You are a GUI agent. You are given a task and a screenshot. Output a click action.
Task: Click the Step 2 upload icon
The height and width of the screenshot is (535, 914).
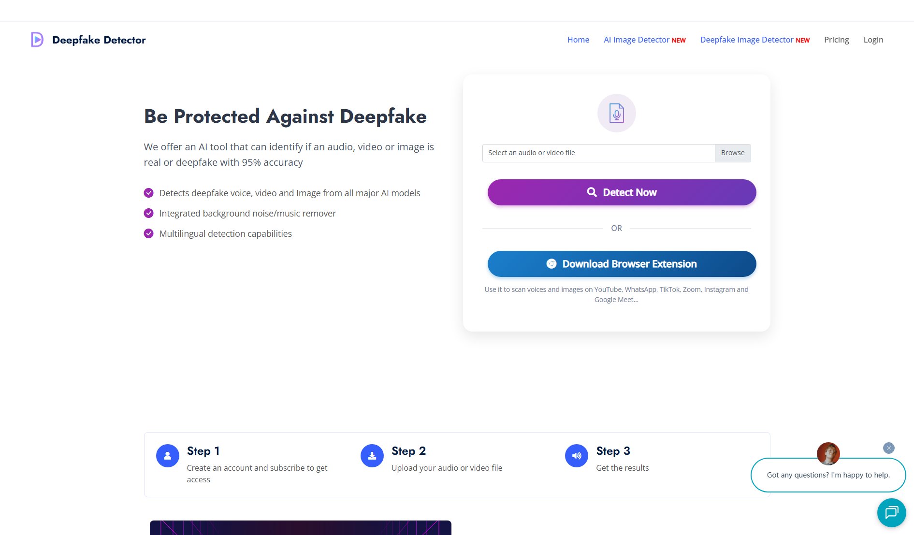click(372, 456)
